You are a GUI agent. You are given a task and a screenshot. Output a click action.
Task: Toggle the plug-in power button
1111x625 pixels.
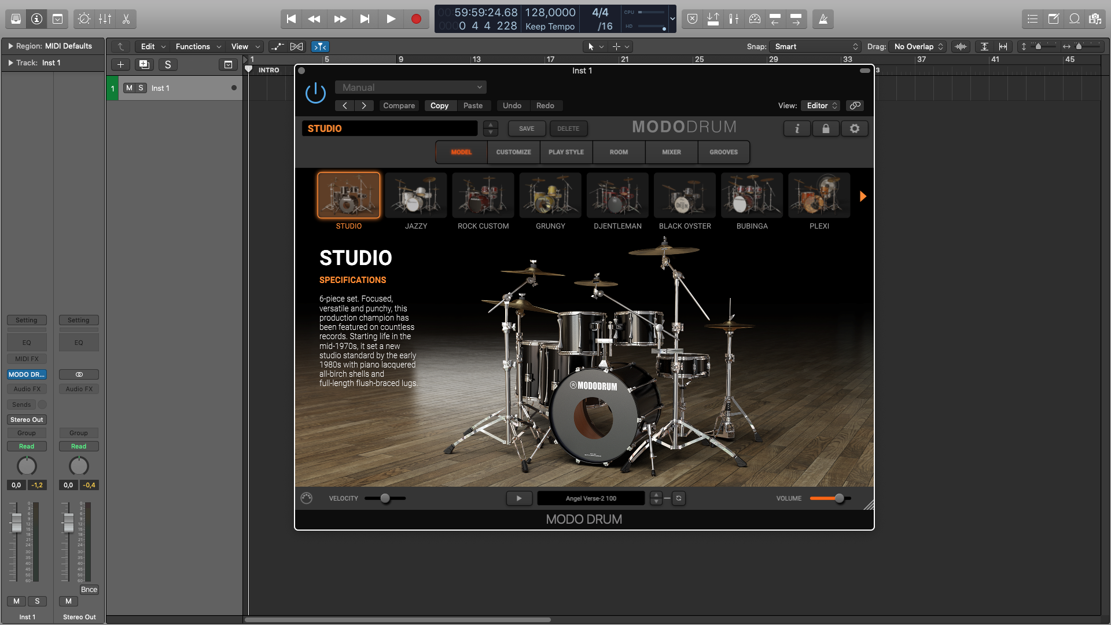click(x=315, y=93)
